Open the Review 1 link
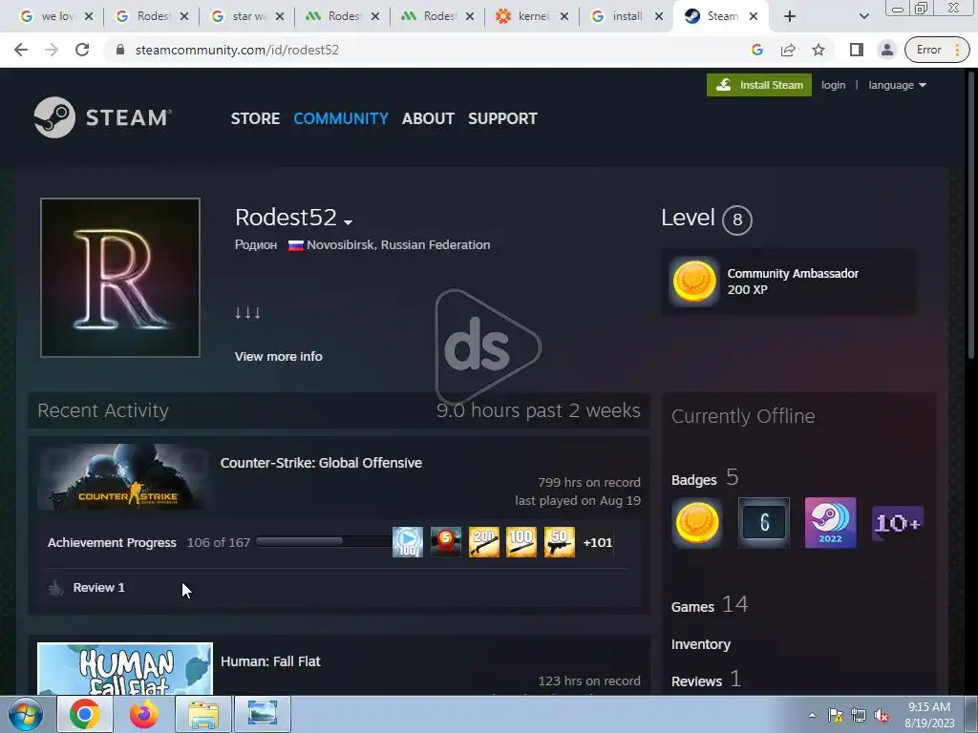 point(98,588)
